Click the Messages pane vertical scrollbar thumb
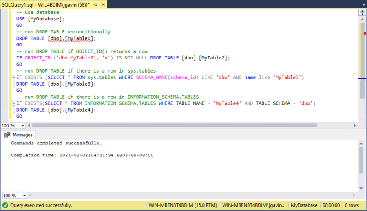 click(x=361, y=160)
